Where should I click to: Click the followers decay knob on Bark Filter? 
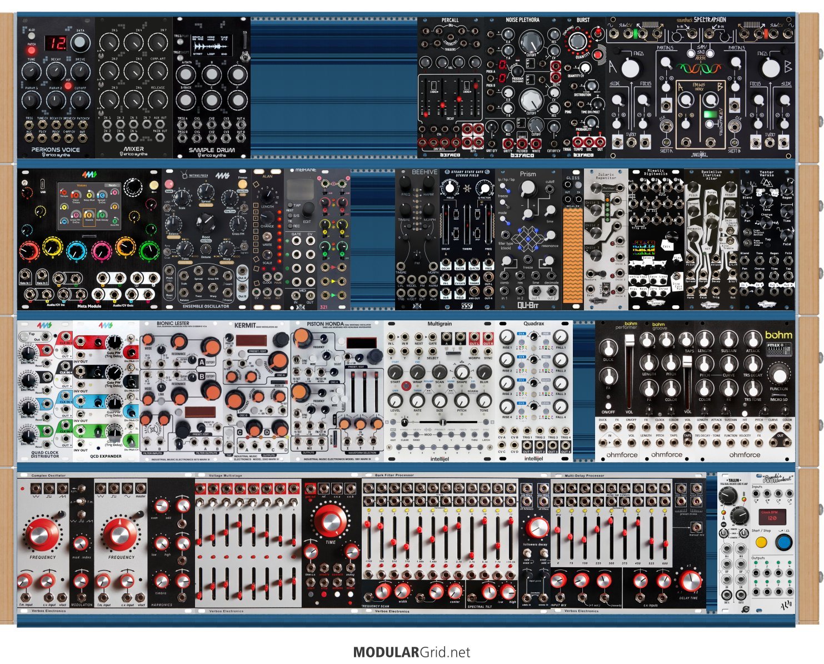pyautogui.click(x=537, y=528)
